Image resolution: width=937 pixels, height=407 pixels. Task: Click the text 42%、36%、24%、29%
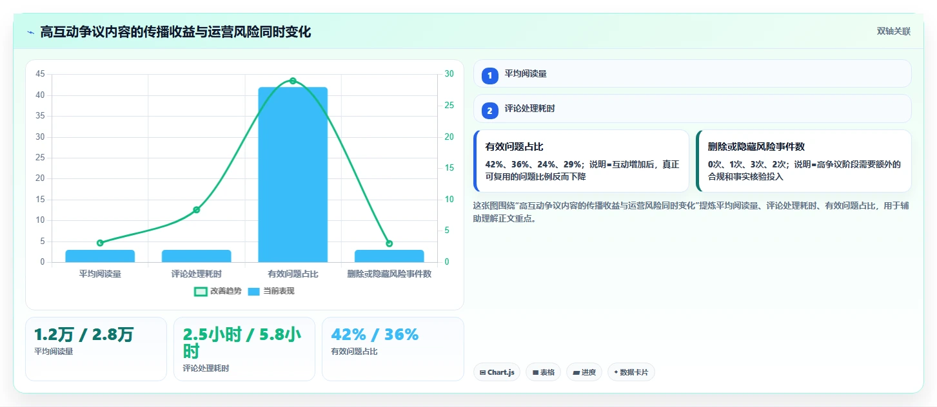coord(535,164)
